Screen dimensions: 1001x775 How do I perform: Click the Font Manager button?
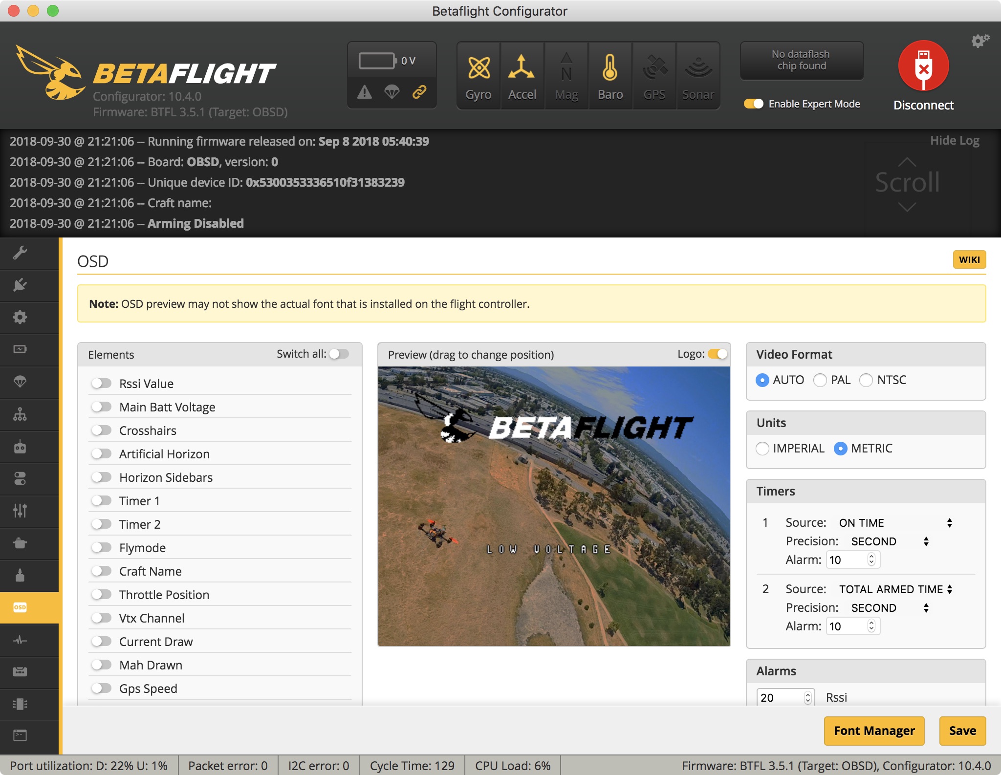point(874,731)
